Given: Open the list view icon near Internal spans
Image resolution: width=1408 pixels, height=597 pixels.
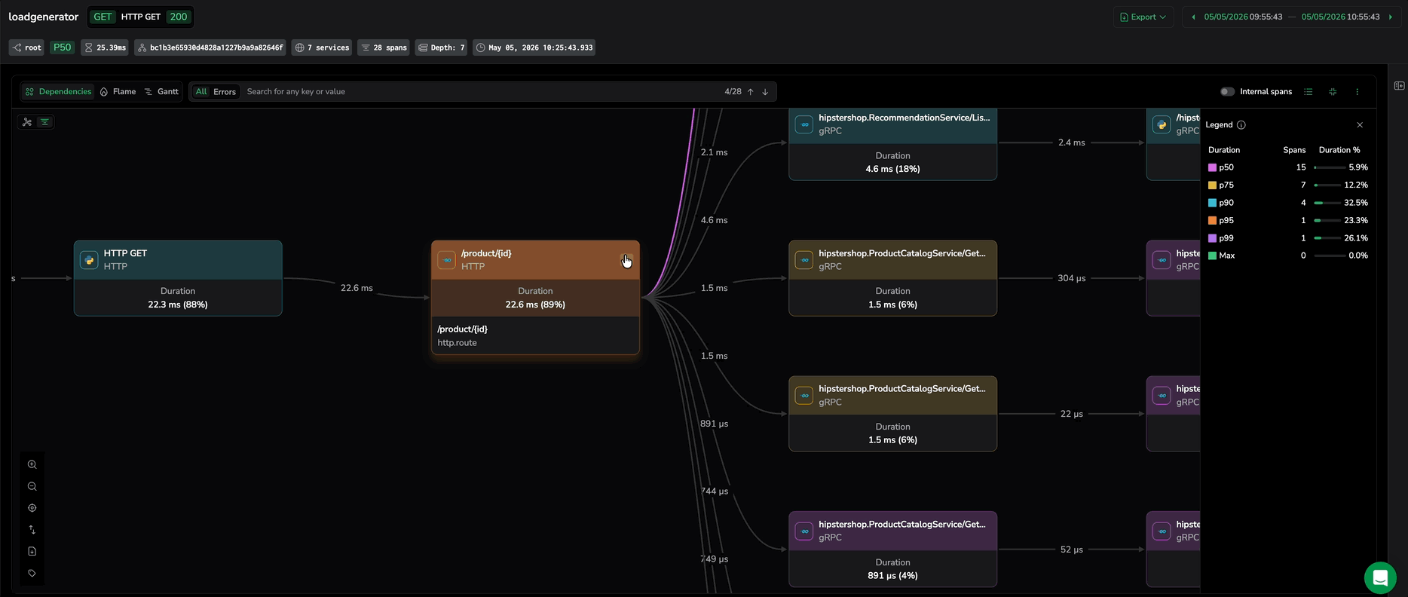Looking at the screenshot, I should pyautogui.click(x=1309, y=92).
